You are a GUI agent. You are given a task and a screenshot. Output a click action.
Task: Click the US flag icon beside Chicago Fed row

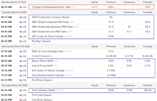point(21,7)
